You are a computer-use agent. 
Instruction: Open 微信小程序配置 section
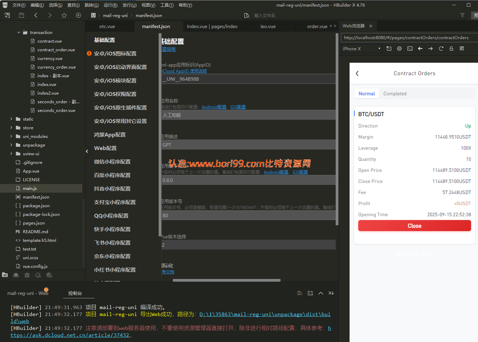pyautogui.click(x=112, y=161)
